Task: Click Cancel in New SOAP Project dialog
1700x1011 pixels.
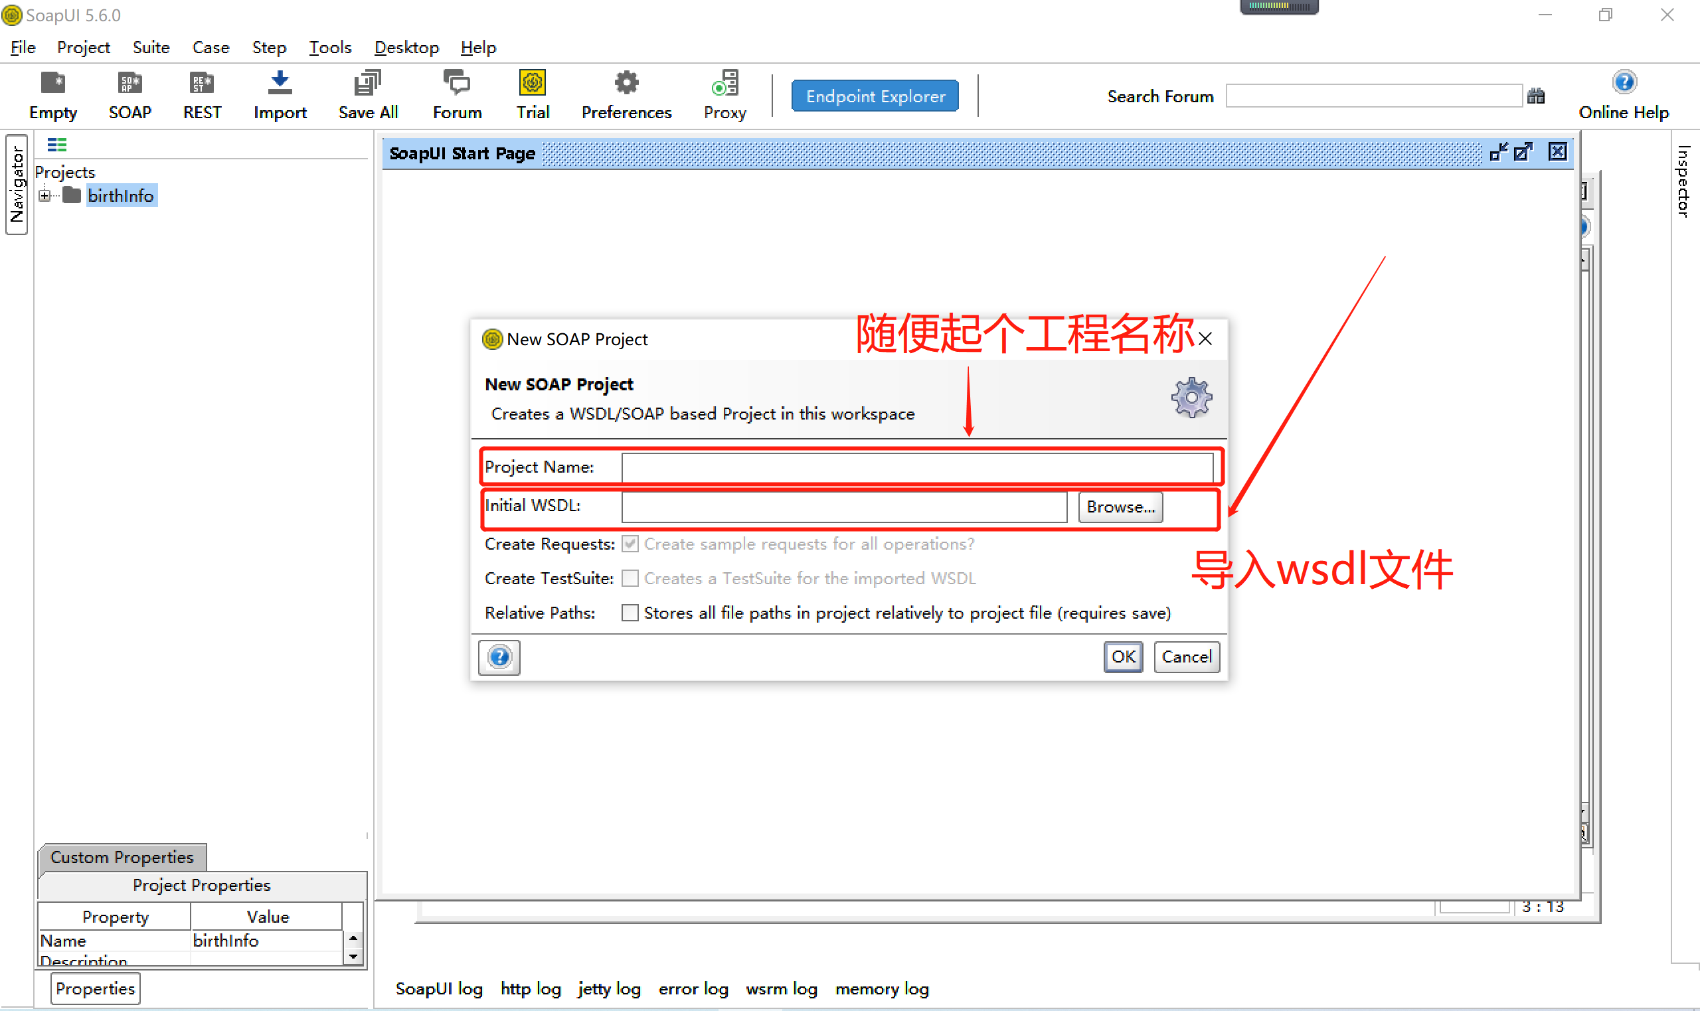Action: pyautogui.click(x=1186, y=657)
